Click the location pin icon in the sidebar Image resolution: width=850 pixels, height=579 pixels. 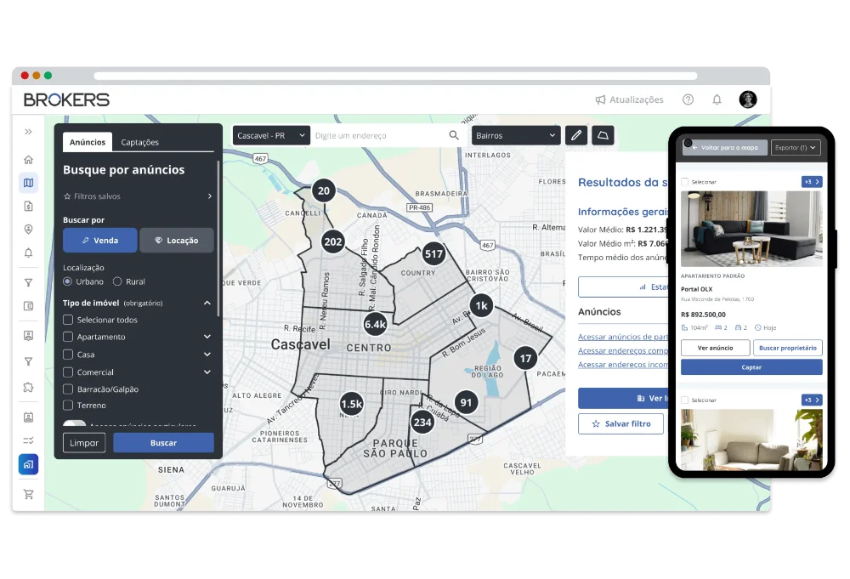(28, 229)
